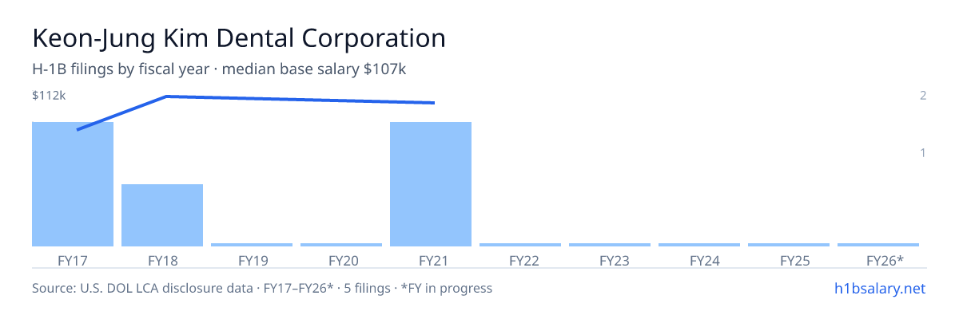Viewport: 959px width, 319px height.
Task: Click the FY25 bar stub
Action: click(789, 245)
